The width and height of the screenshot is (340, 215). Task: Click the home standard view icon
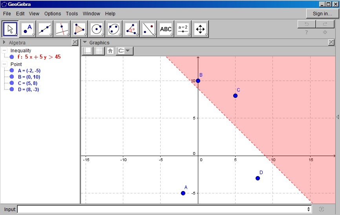coord(110,51)
